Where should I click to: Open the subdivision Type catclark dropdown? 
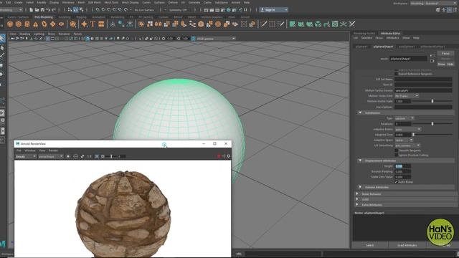coord(404,118)
